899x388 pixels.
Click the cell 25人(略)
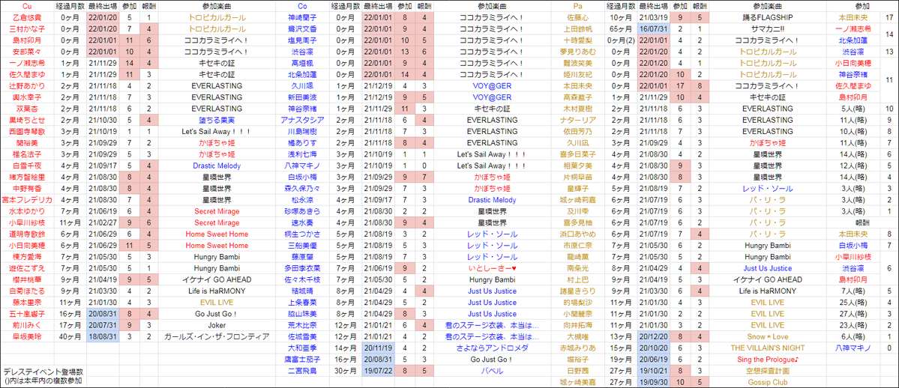point(853,302)
